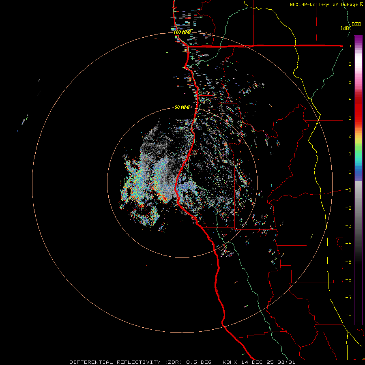The height and width of the screenshot is (365, 365).
Task: Click the KBHX radar site identifier
Action: click(230, 362)
